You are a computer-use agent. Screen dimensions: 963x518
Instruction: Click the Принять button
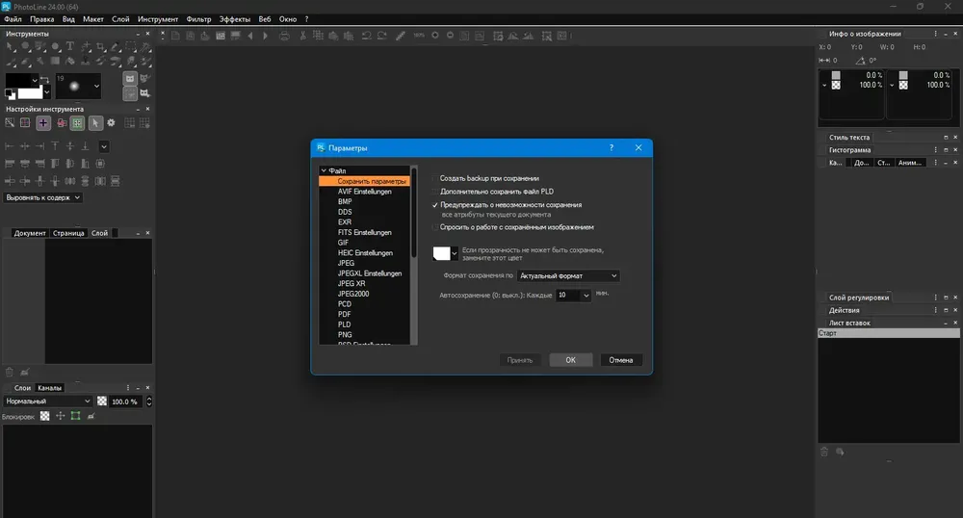coord(520,360)
